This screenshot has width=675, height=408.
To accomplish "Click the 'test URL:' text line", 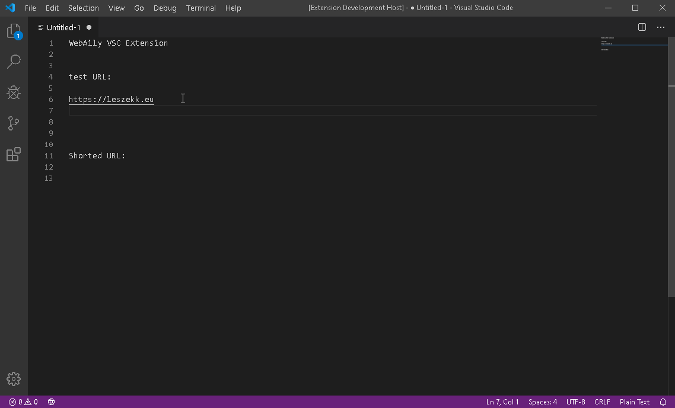I will [90, 77].
